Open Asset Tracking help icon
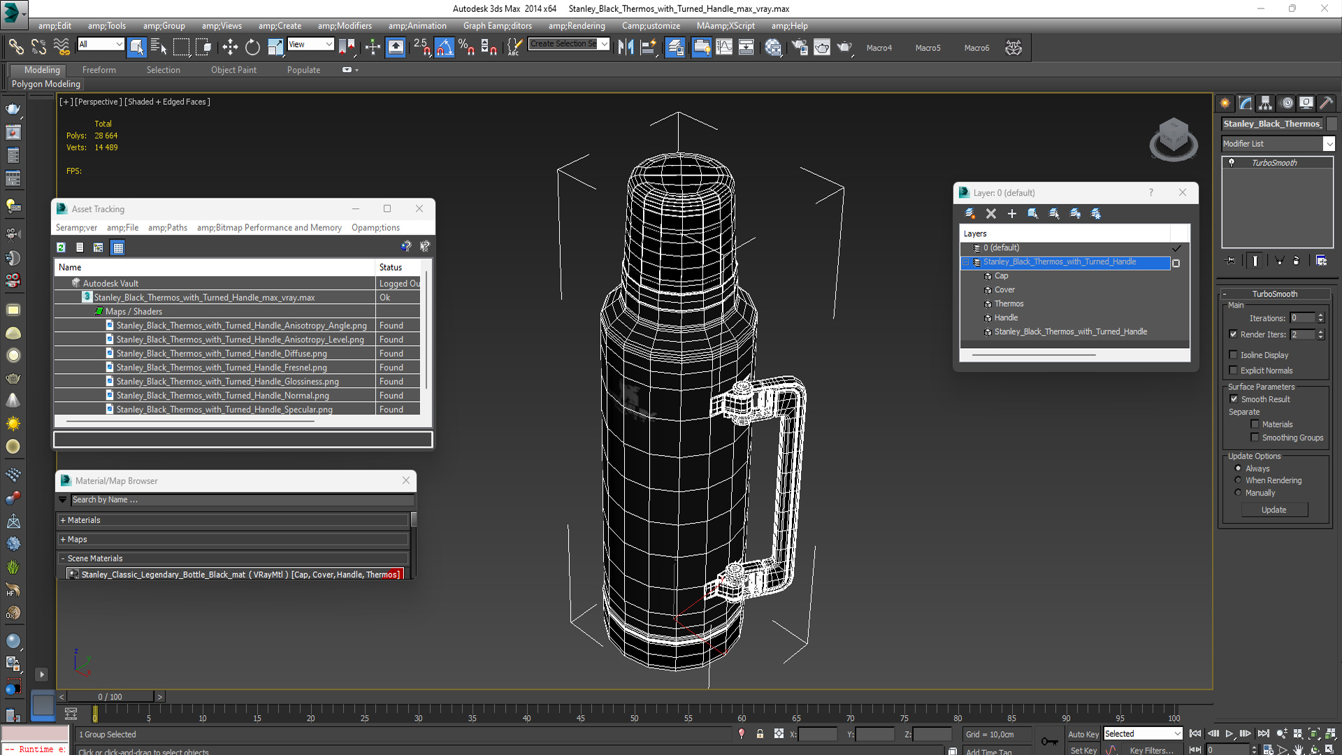The width and height of the screenshot is (1342, 755). click(x=406, y=246)
